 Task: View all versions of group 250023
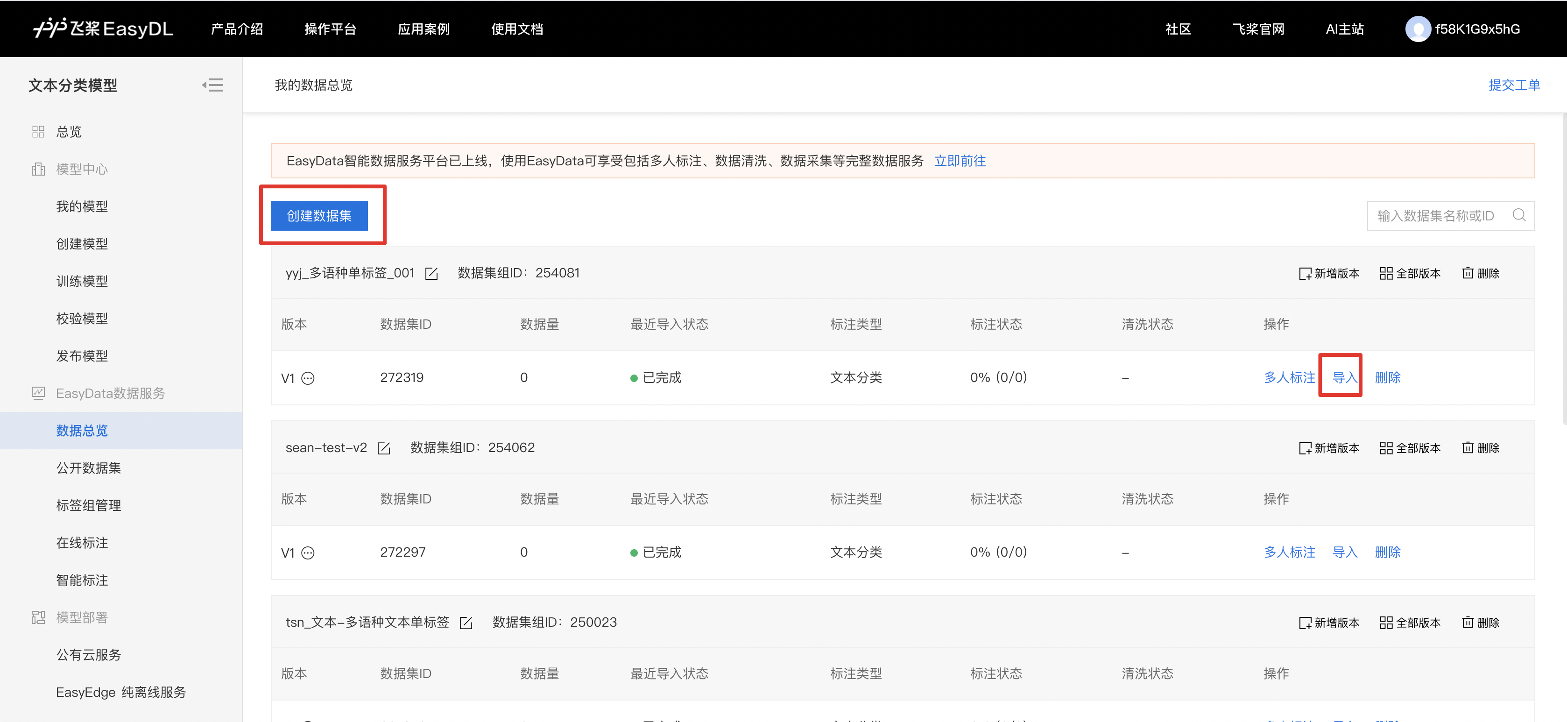tap(1410, 623)
